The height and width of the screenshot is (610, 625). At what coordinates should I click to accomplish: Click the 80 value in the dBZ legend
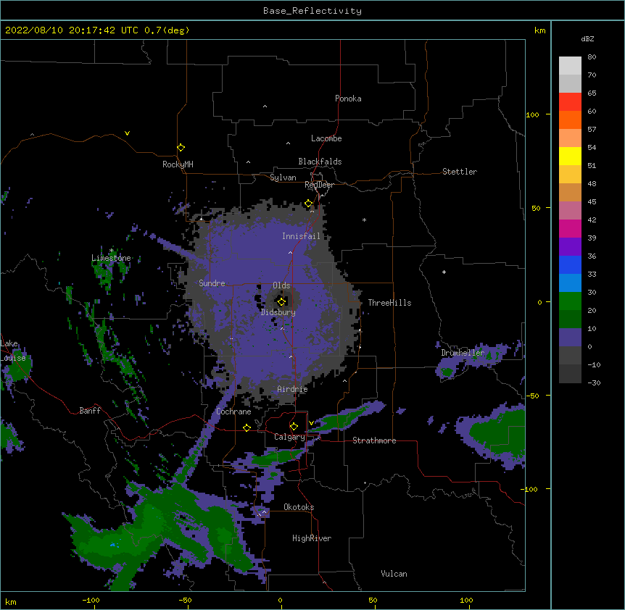[592, 57]
